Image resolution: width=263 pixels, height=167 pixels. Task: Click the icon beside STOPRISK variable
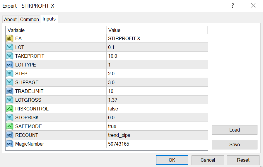click(10, 117)
